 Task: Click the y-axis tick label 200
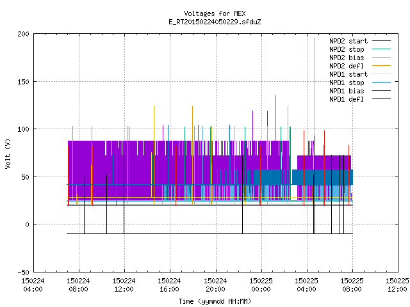click(x=23, y=34)
